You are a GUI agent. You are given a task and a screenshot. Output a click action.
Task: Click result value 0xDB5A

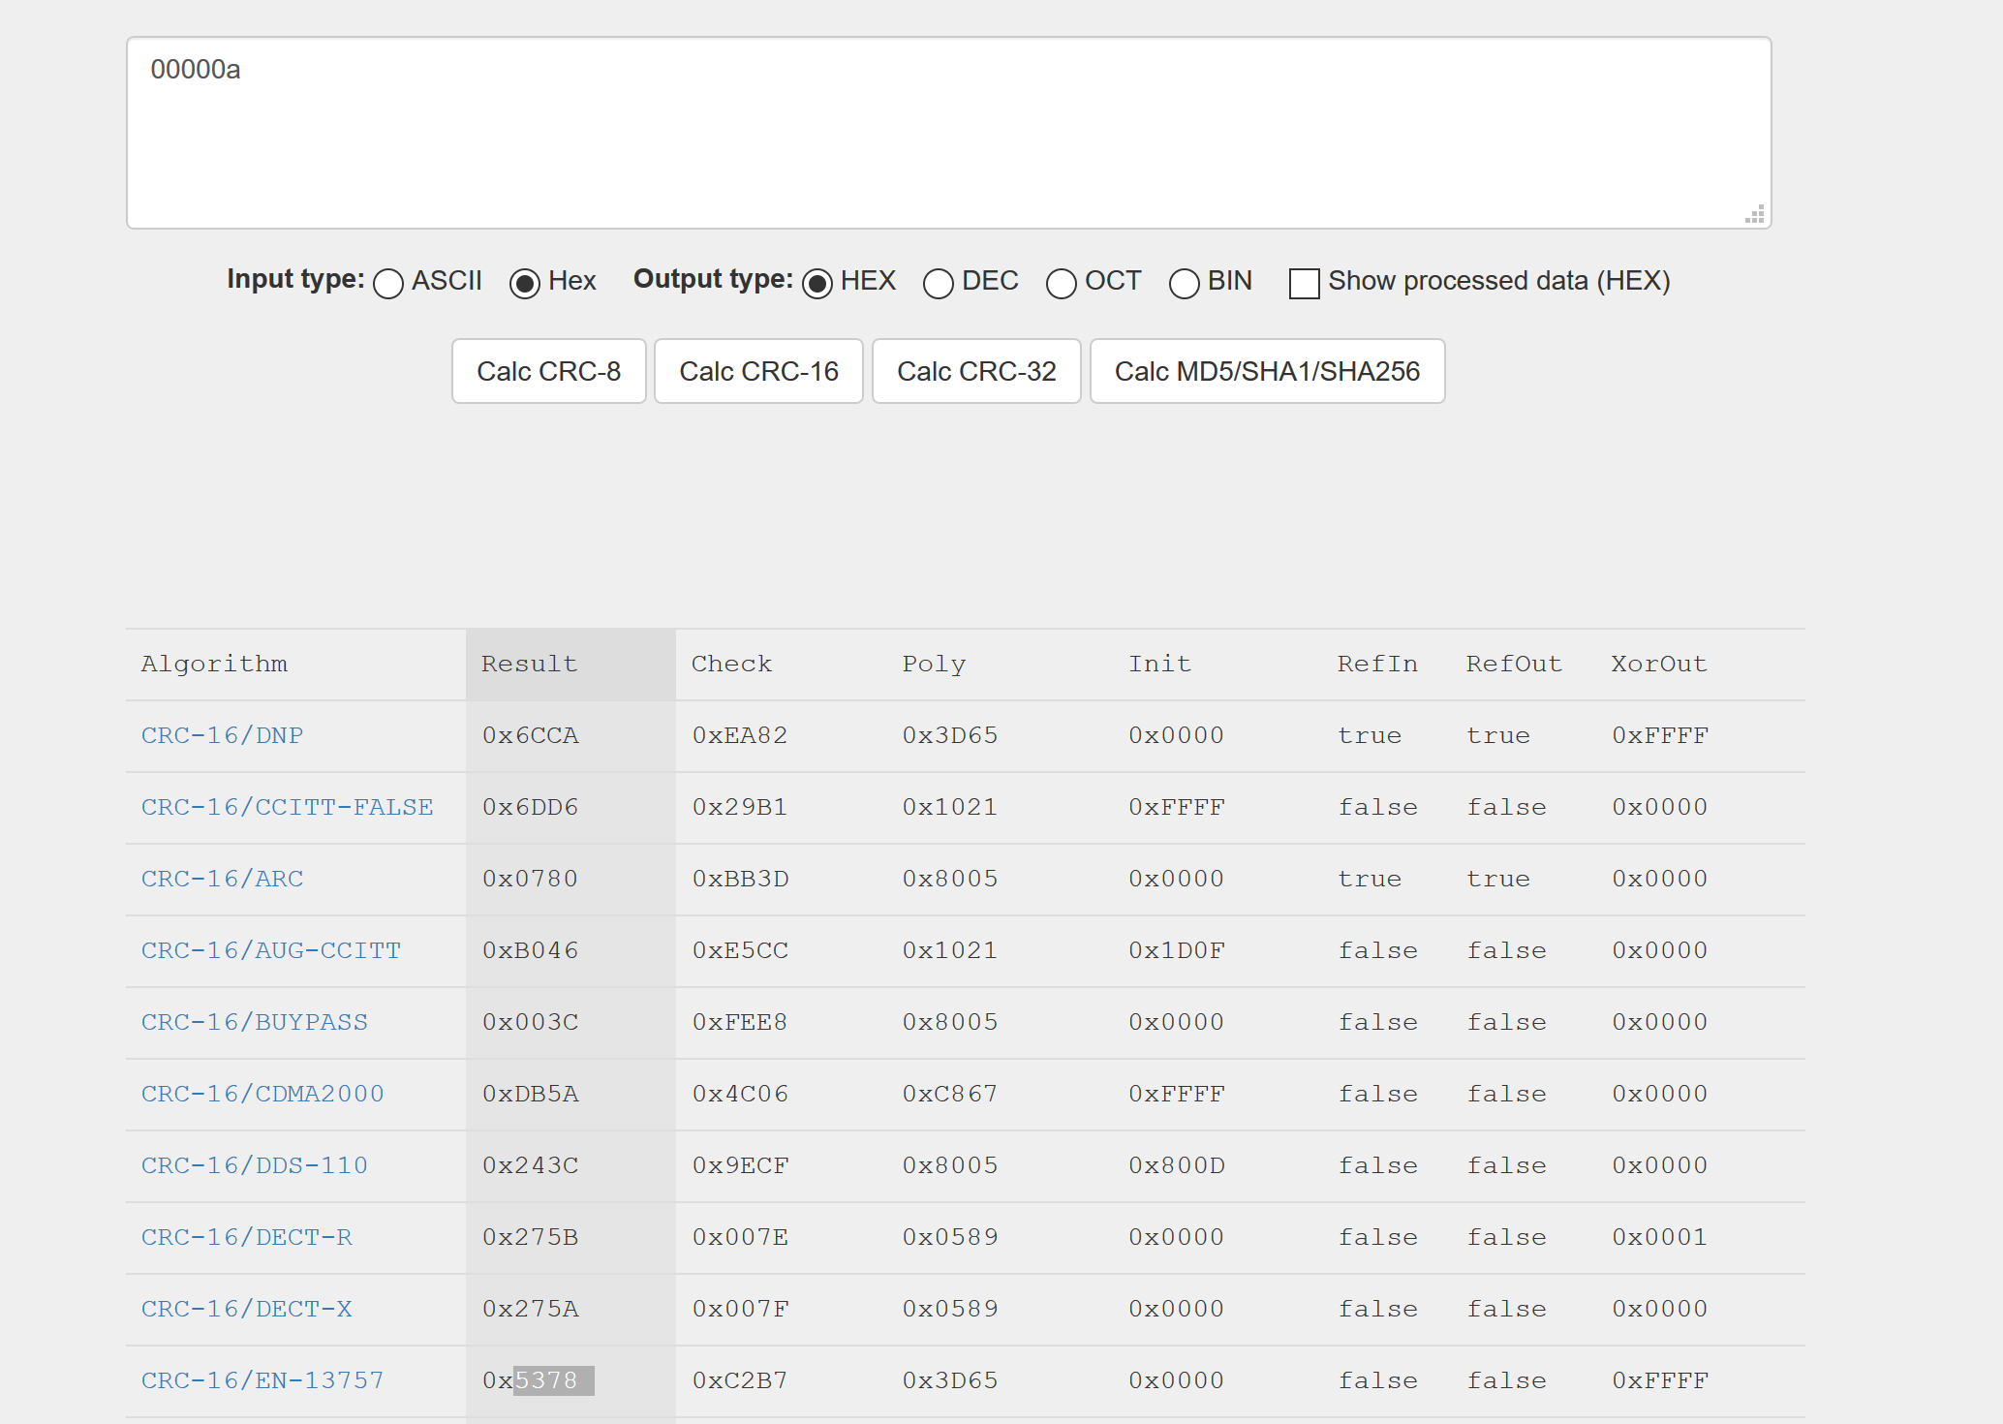tap(530, 1094)
